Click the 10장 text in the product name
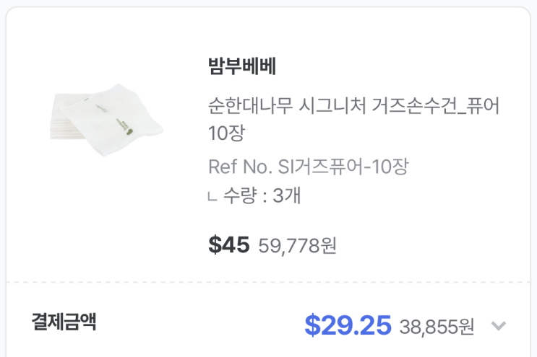 coord(226,134)
